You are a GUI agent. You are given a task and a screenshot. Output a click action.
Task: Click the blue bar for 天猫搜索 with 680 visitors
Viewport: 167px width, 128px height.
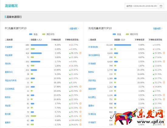tap(39, 45)
